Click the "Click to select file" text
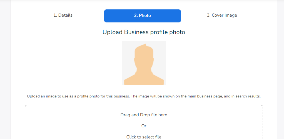 [x=144, y=137]
